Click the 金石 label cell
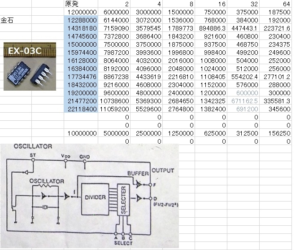Viewport: 300px width, 250px height. pyautogui.click(x=16, y=20)
